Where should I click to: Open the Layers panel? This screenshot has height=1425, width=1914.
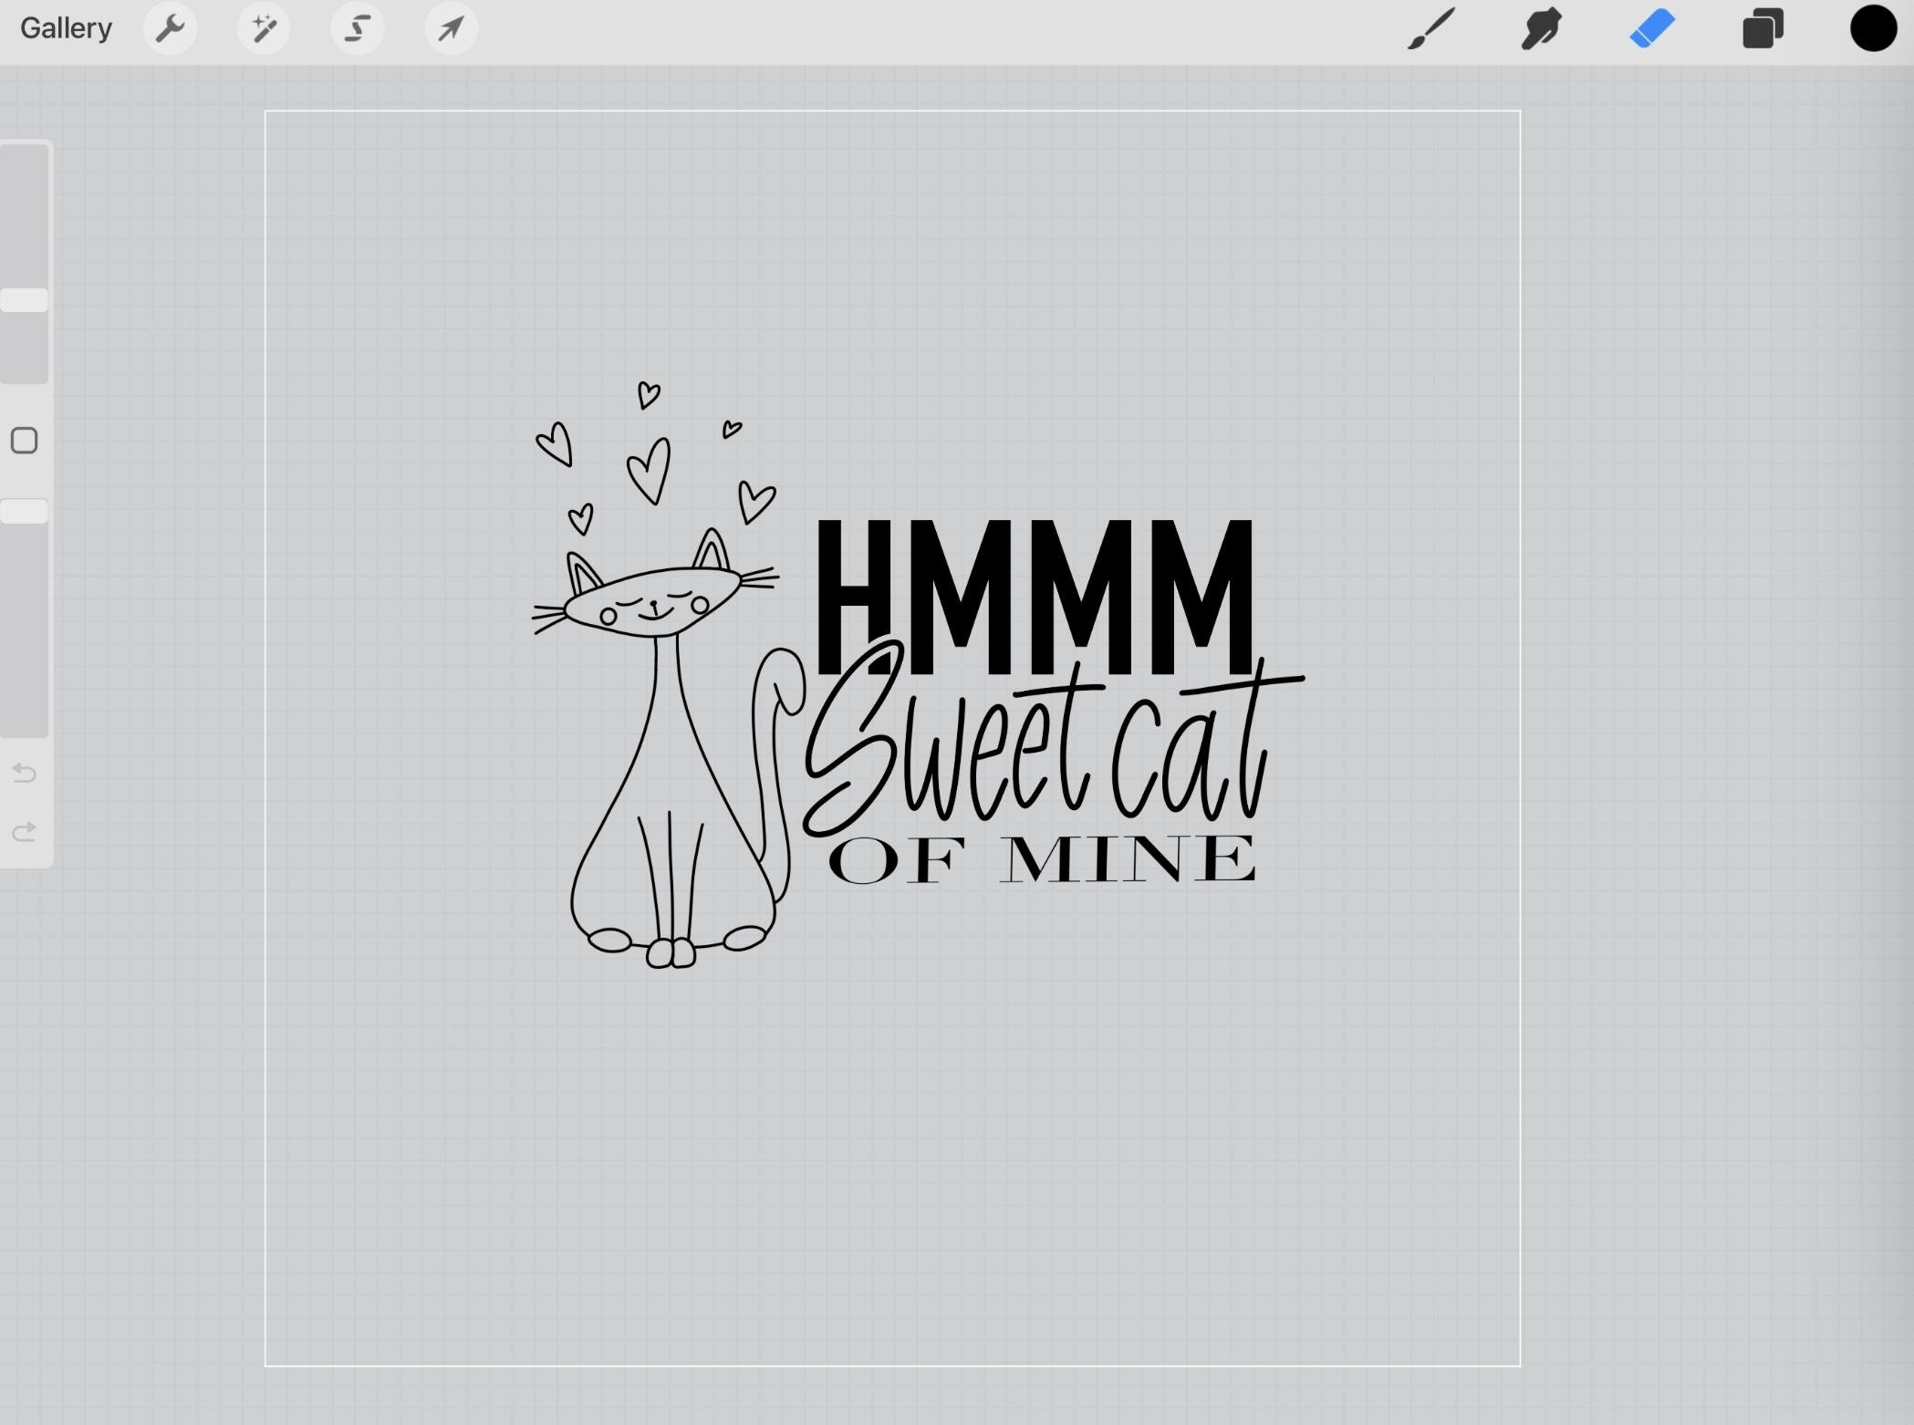pyautogui.click(x=1763, y=28)
